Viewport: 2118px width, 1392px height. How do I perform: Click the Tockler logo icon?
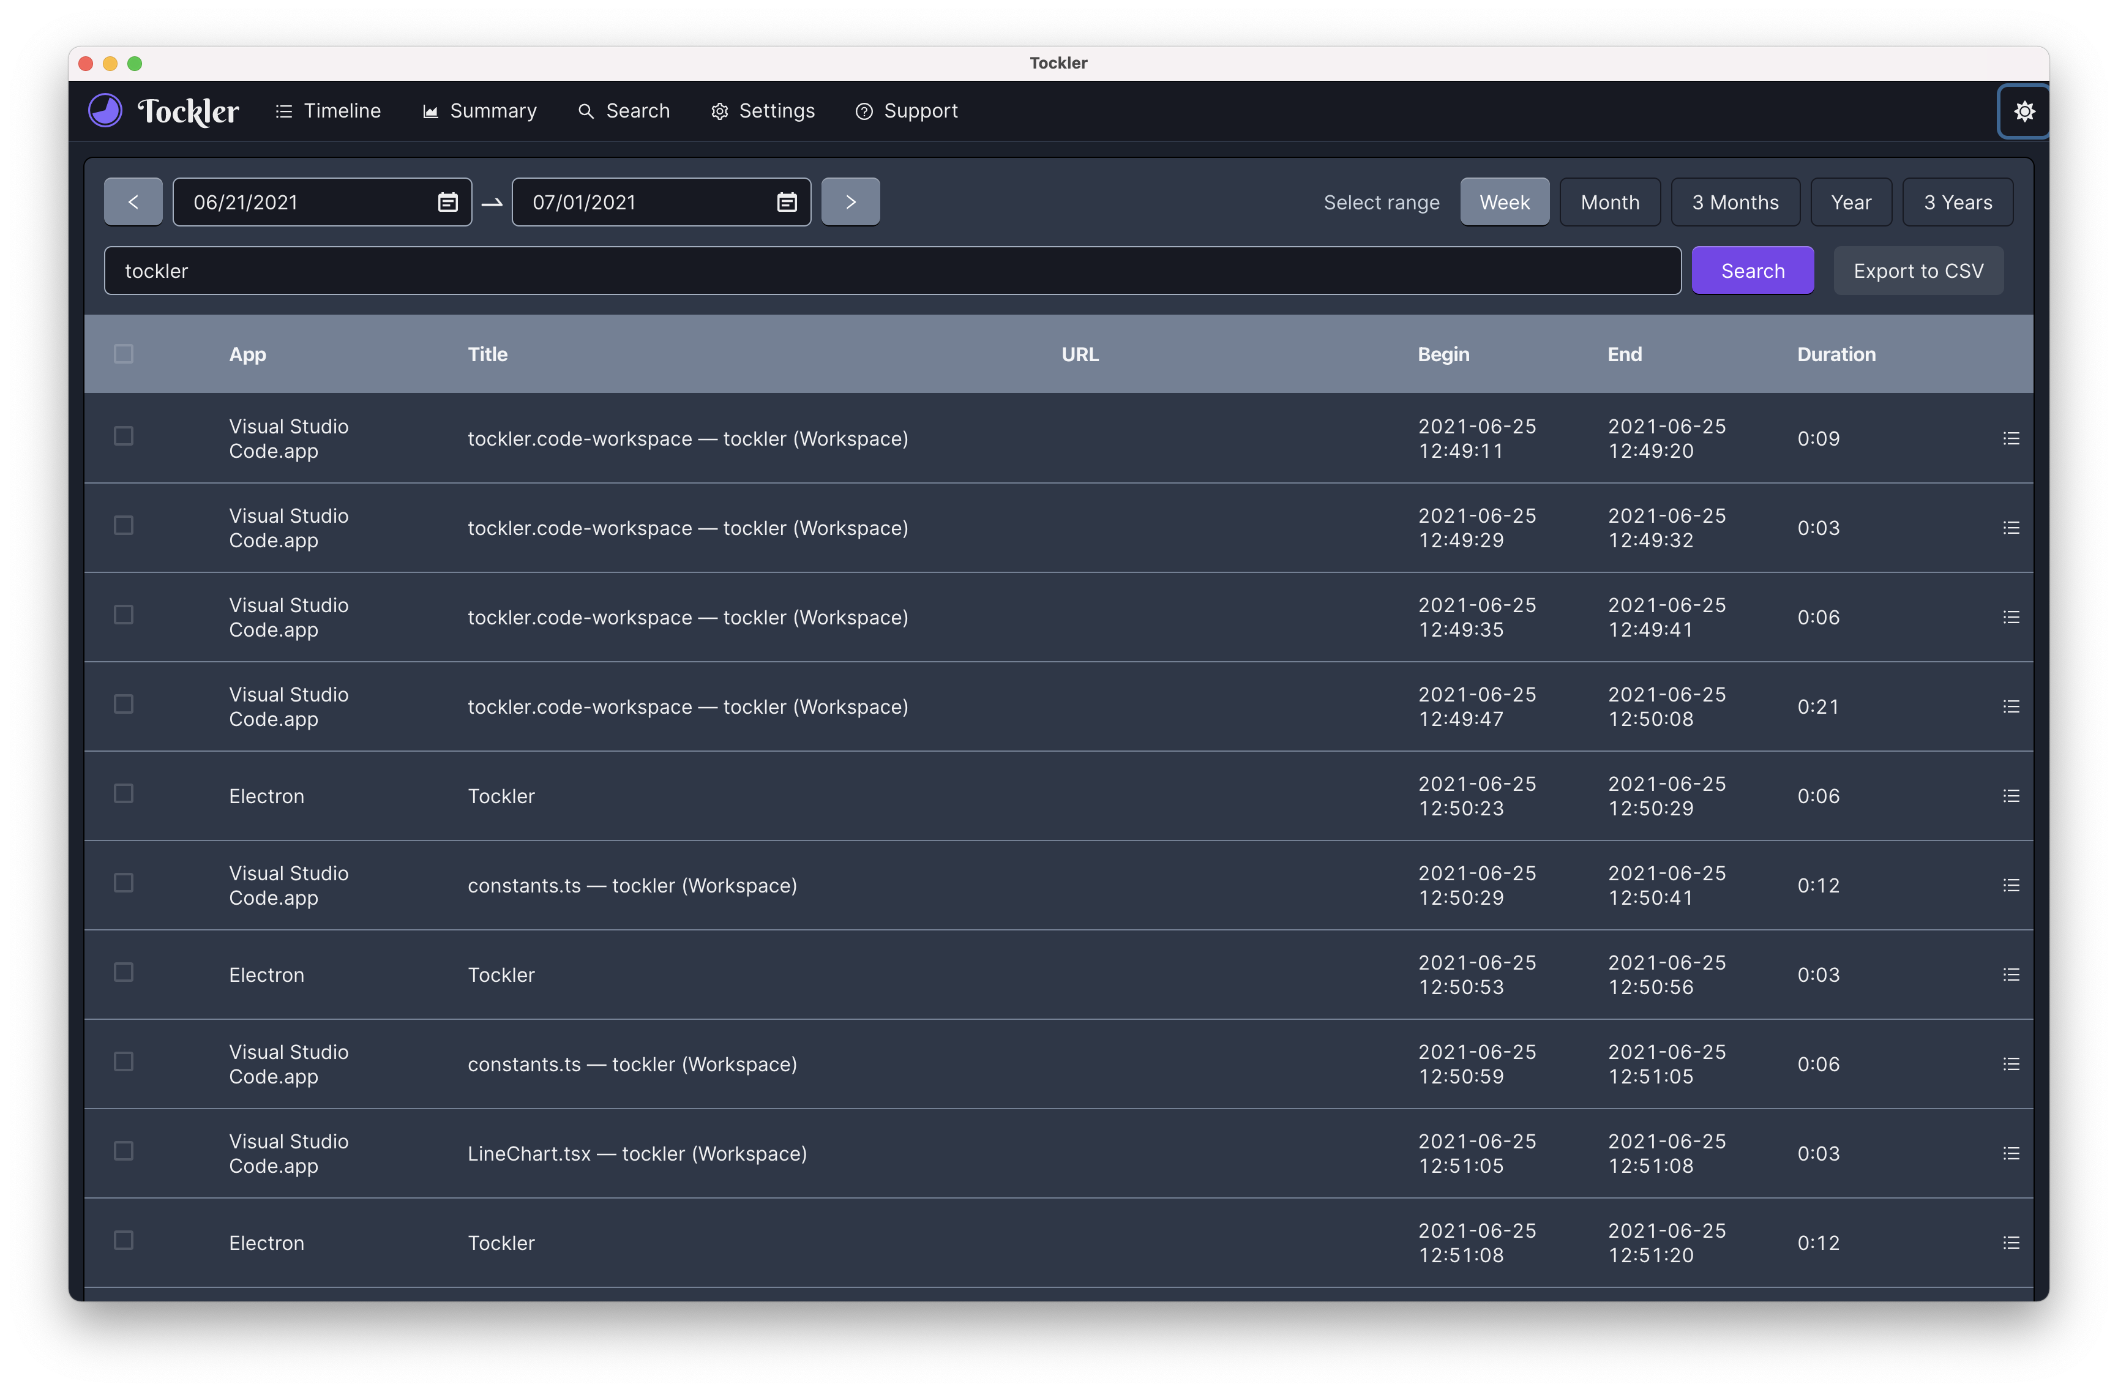(105, 111)
